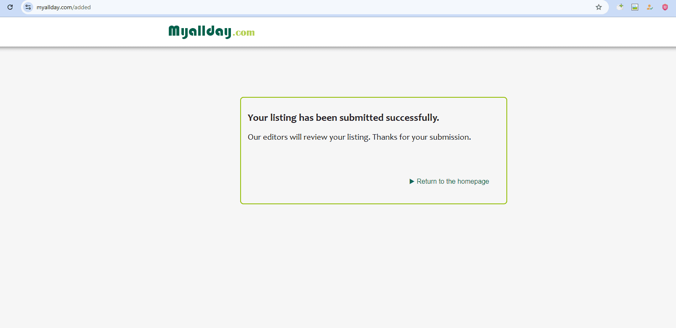Follow the Return to the homepage link
This screenshot has width=676, height=328.
point(453,181)
